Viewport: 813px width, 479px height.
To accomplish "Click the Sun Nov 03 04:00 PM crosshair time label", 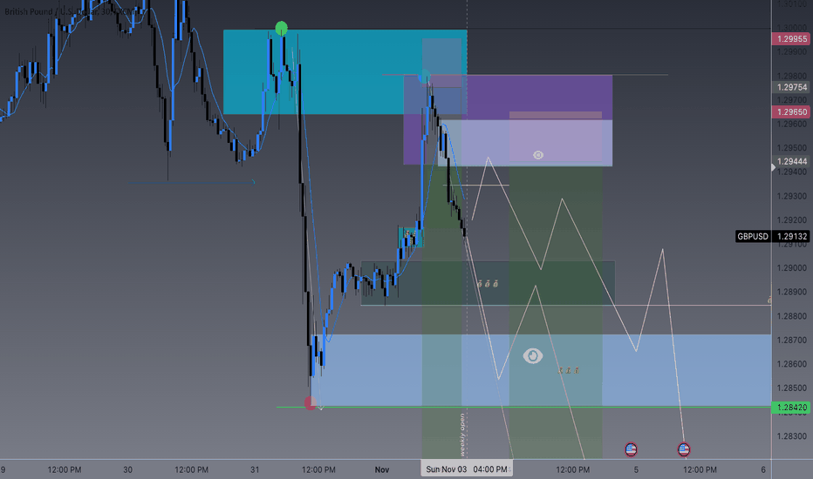I will pyautogui.click(x=466, y=469).
